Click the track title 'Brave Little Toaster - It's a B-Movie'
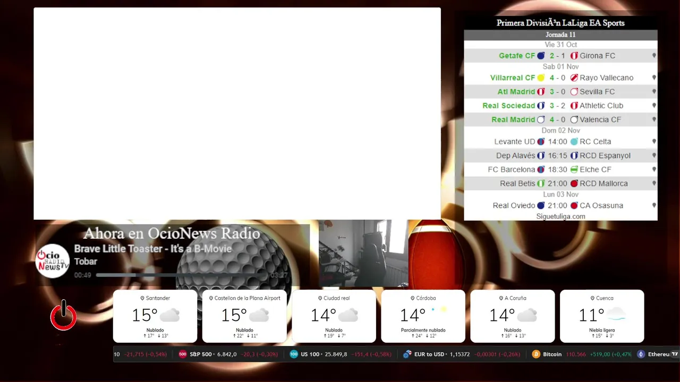680x382 pixels. (x=153, y=249)
